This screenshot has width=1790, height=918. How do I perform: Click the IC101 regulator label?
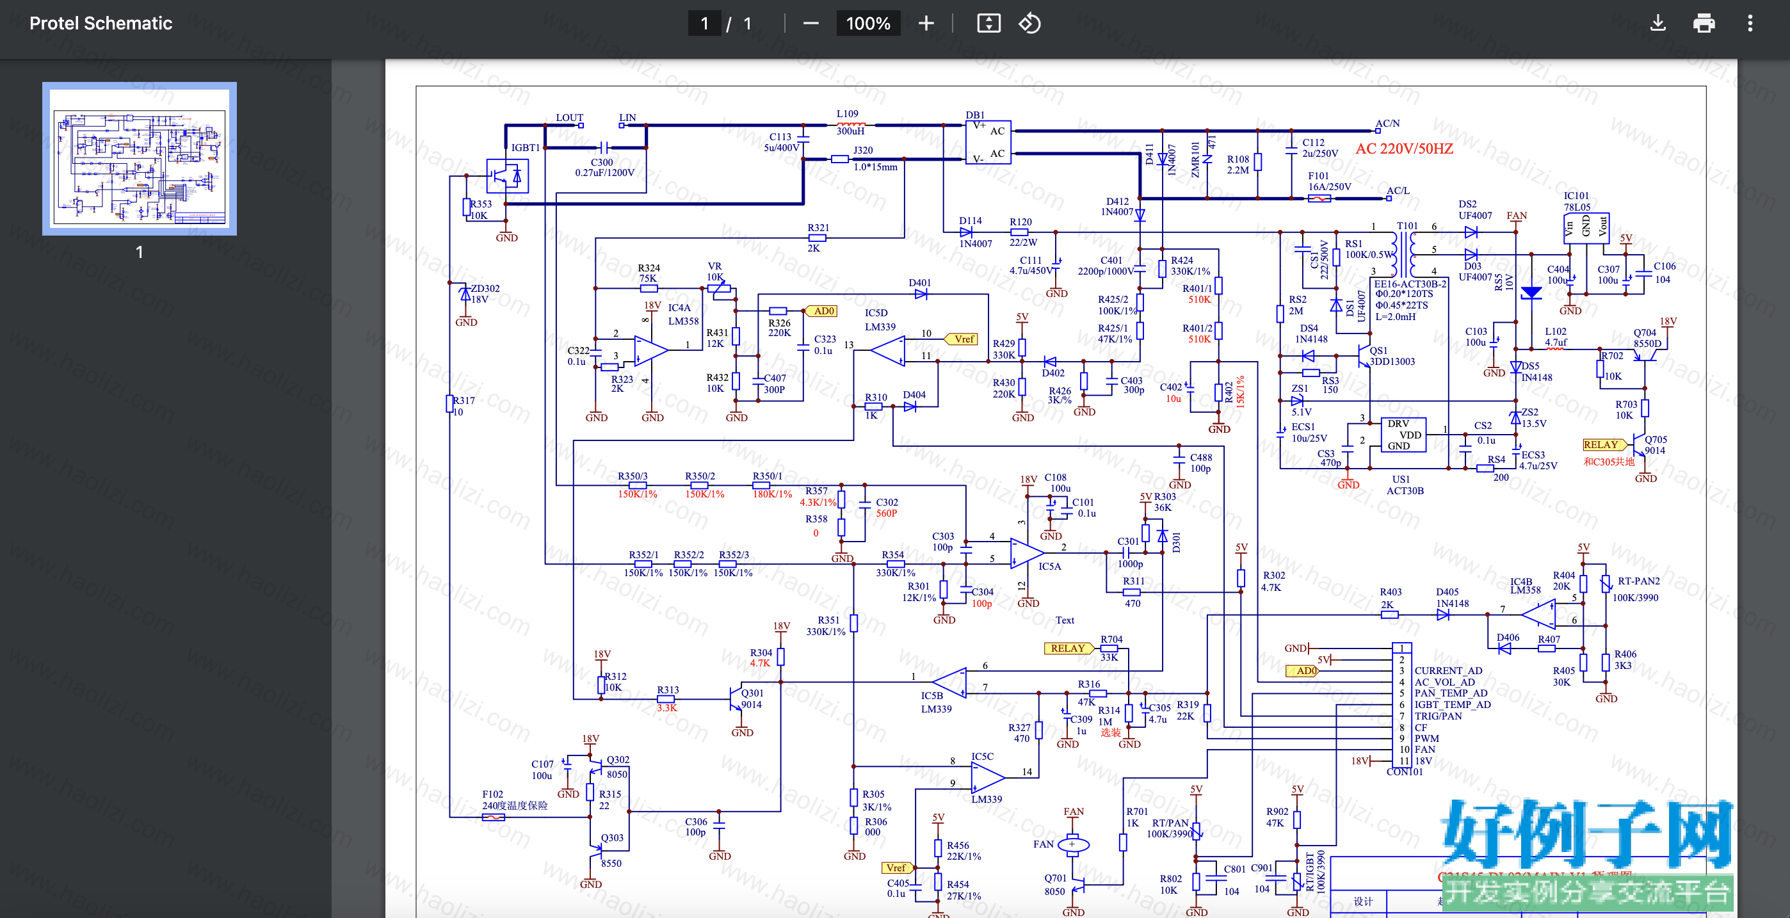tap(1576, 196)
